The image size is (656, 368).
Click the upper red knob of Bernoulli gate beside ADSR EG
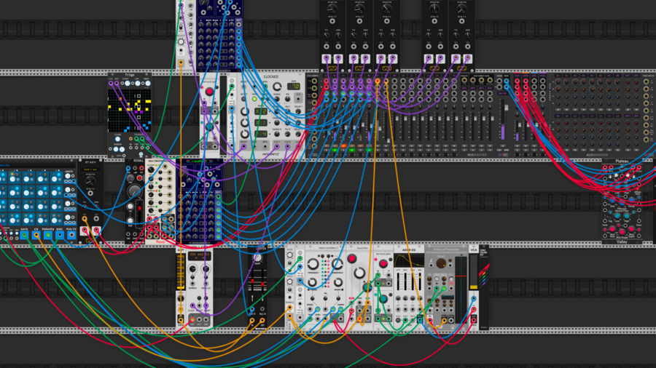[x=383, y=264]
